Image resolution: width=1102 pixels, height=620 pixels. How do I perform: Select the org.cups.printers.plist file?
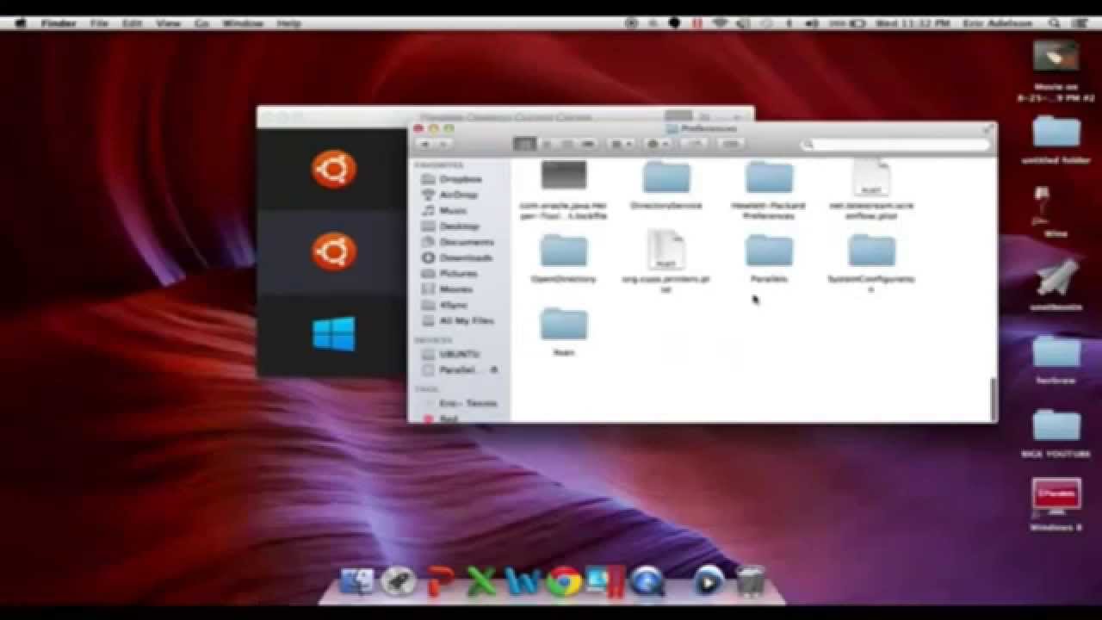coord(666,261)
